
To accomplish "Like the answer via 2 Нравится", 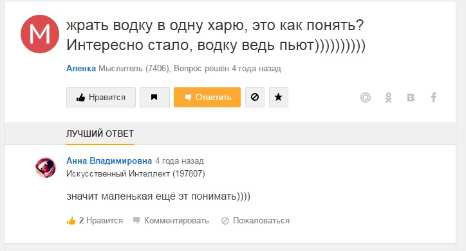I will click(x=95, y=220).
